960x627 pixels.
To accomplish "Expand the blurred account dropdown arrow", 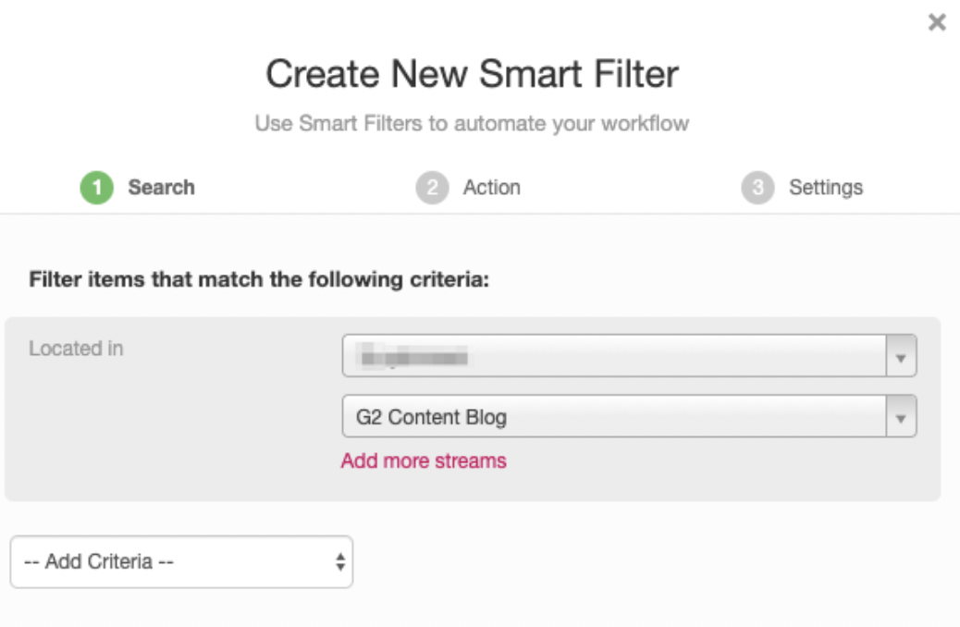I will [901, 356].
